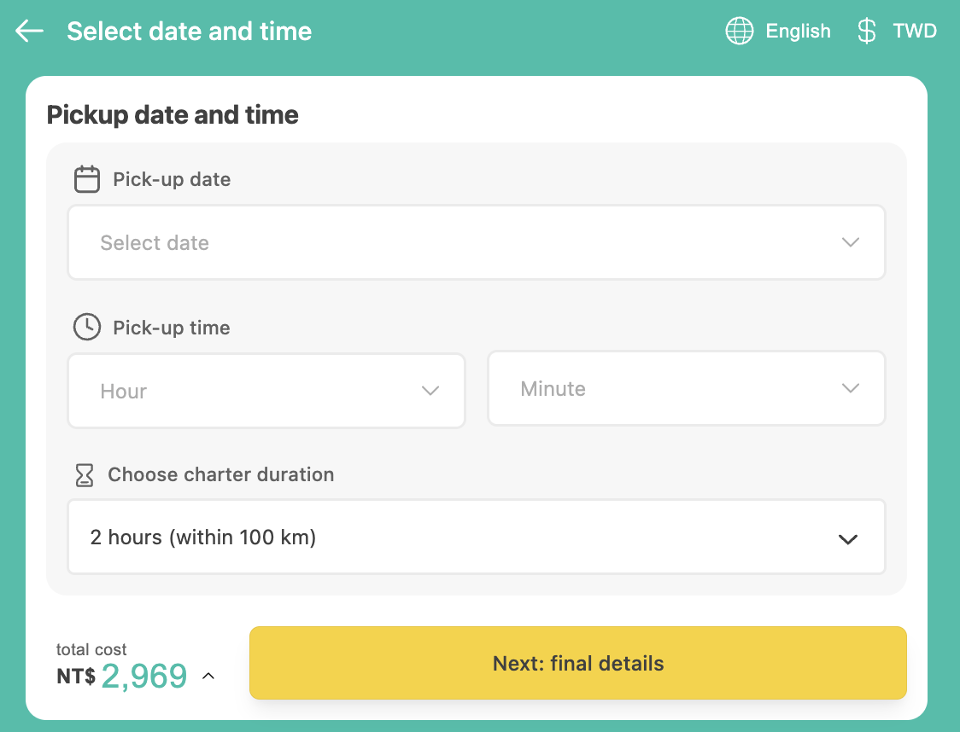Click the back arrow icon
This screenshot has width=960, height=732.
pyautogui.click(x=29, y=32)
